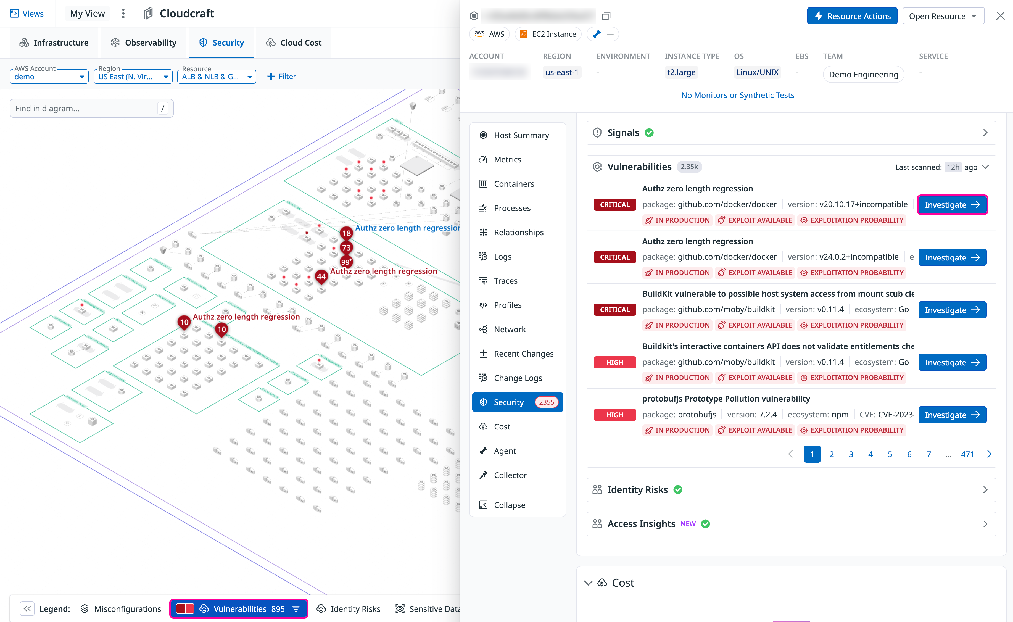Click the 73 vulnerability marker on diagram
The image size is (1013, 622).
click(x=346, y=248)
